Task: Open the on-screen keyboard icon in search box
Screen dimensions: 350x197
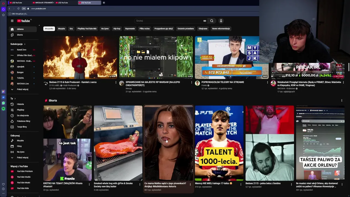Action: click(205, 21)
